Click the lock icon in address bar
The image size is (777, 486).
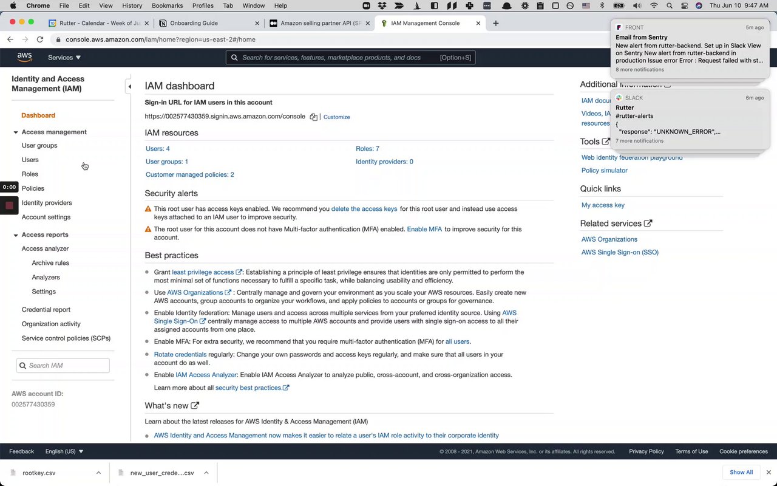[58, 39]
